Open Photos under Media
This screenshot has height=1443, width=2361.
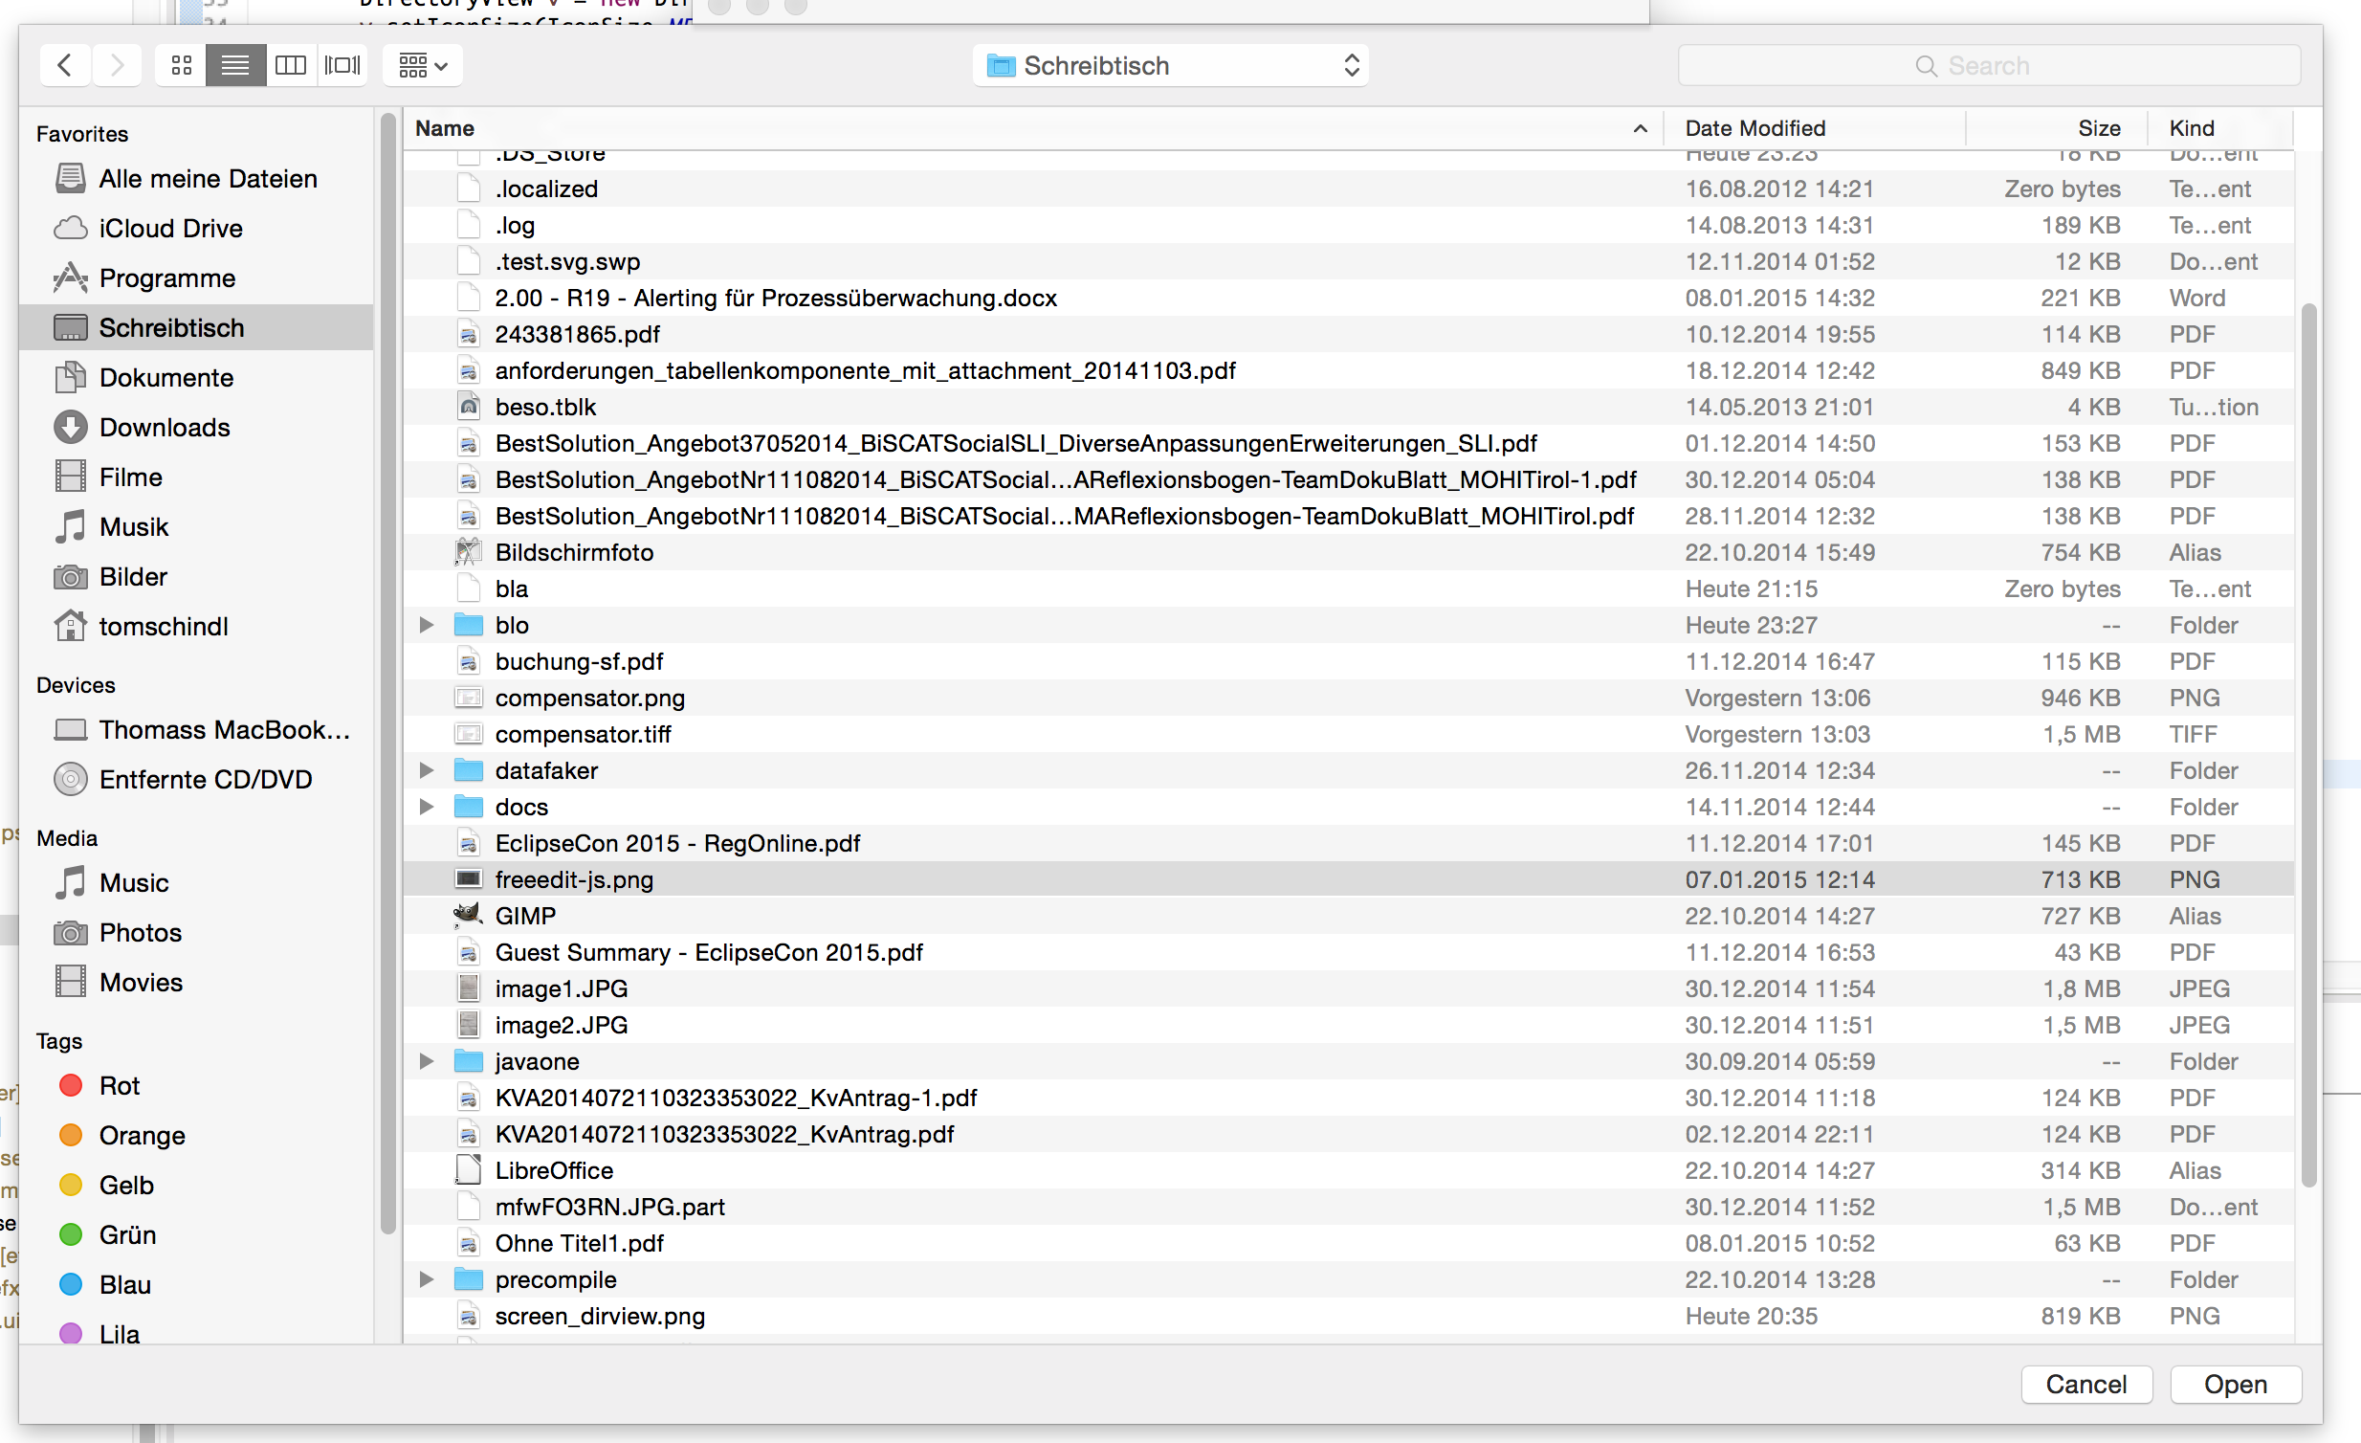pos(196,932)
